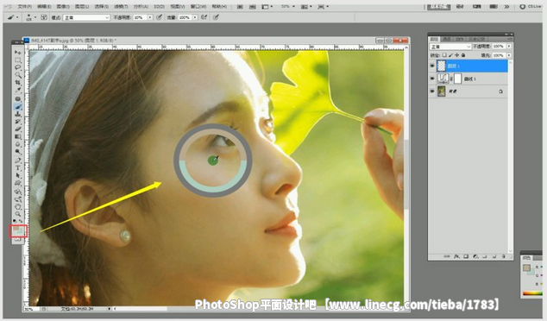Viewport: 547px width, 321px height.
Task: Open the File menu (文件)
Action: (24, 7)
